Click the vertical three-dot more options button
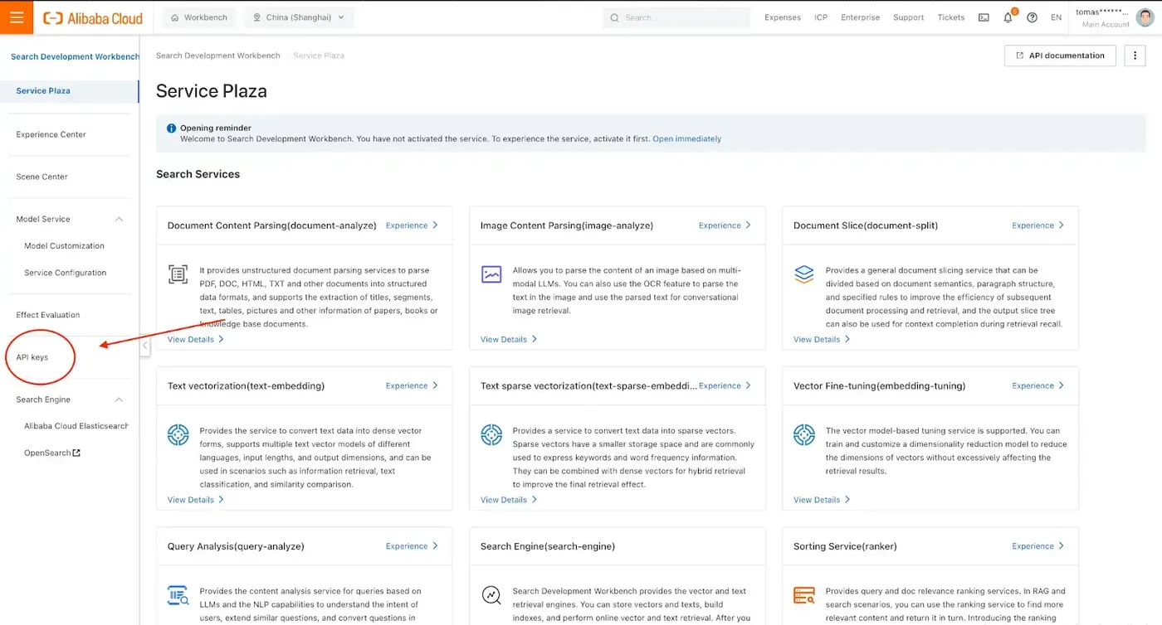 (x=1135, y=56)
